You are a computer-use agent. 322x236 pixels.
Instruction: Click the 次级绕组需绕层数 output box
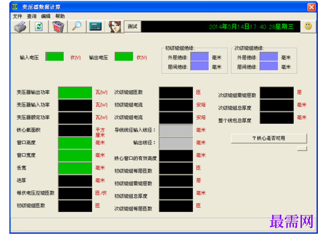pos(277,93)
